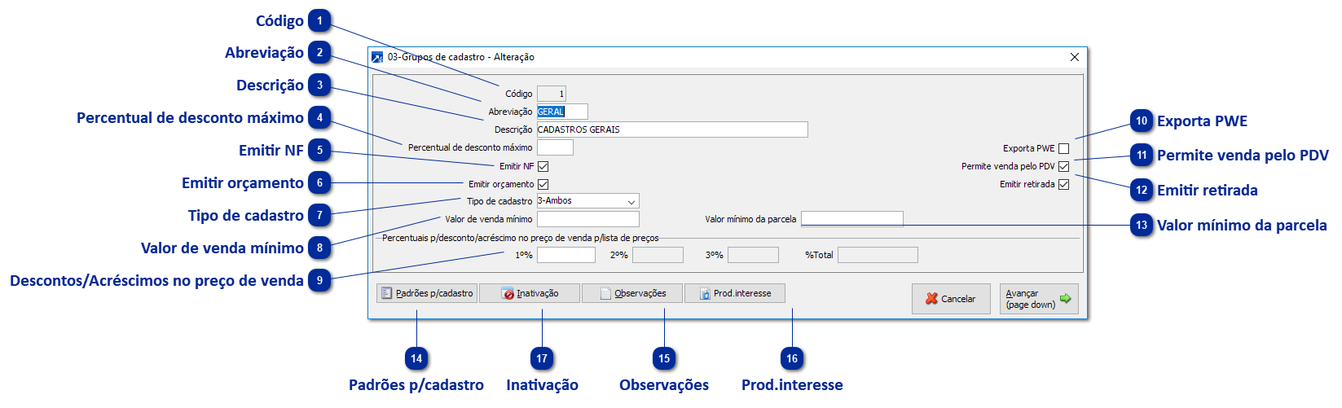Focus the Valor mínimo da parcela field
1342x408 pixels.
852,219
